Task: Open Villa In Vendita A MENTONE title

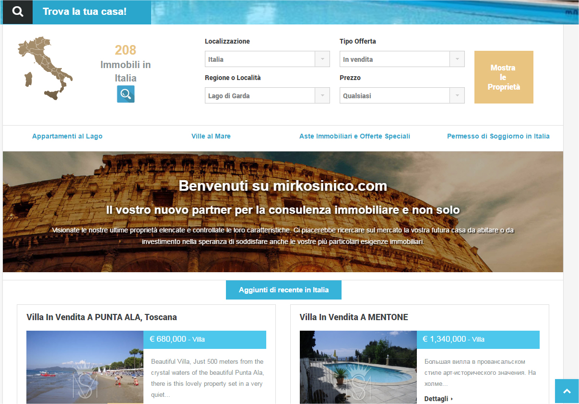Action: click(x=354, y=317)
